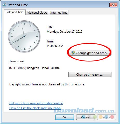Open the Change time zone dialog
The height and width of the screenshot is (124, 120).
90,75
